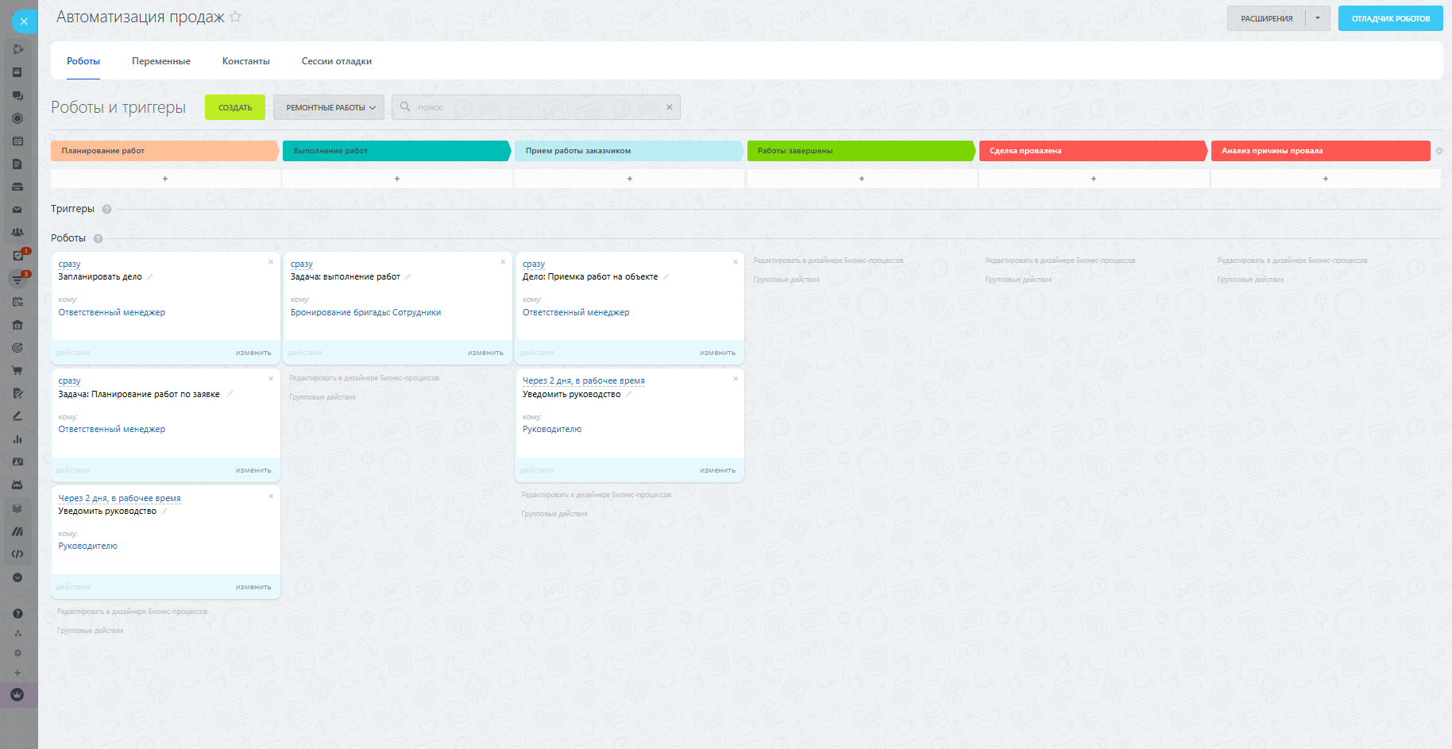Open the shopping cart icon in sidebar
This screenshot has width=1452, height=749.
coord(17,370)
